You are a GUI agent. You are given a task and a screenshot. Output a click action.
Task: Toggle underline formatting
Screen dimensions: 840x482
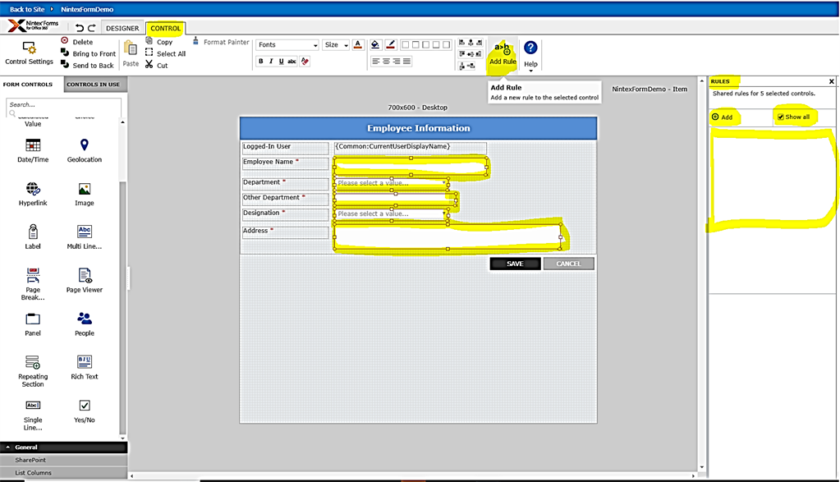pos(283,61)
